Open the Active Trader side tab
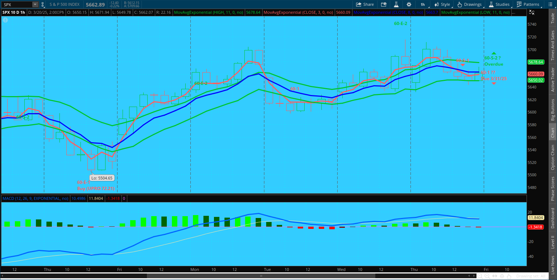557x280 pixels. coord(553,79)
